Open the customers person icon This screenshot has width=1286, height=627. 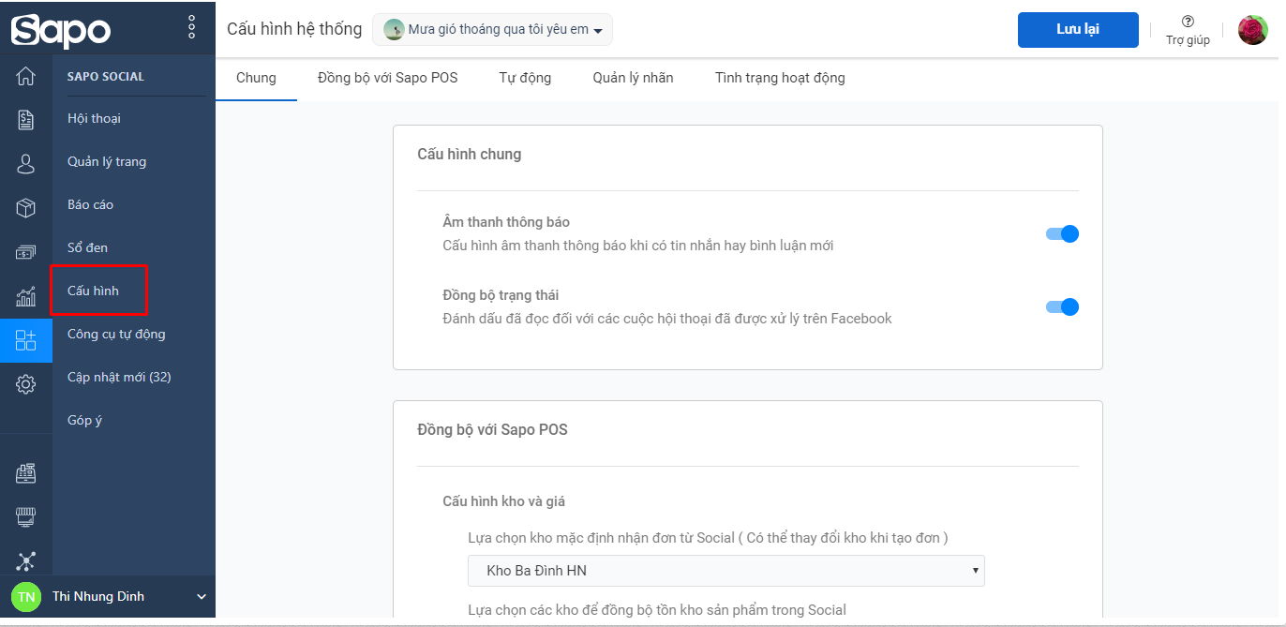pos(25,164)
